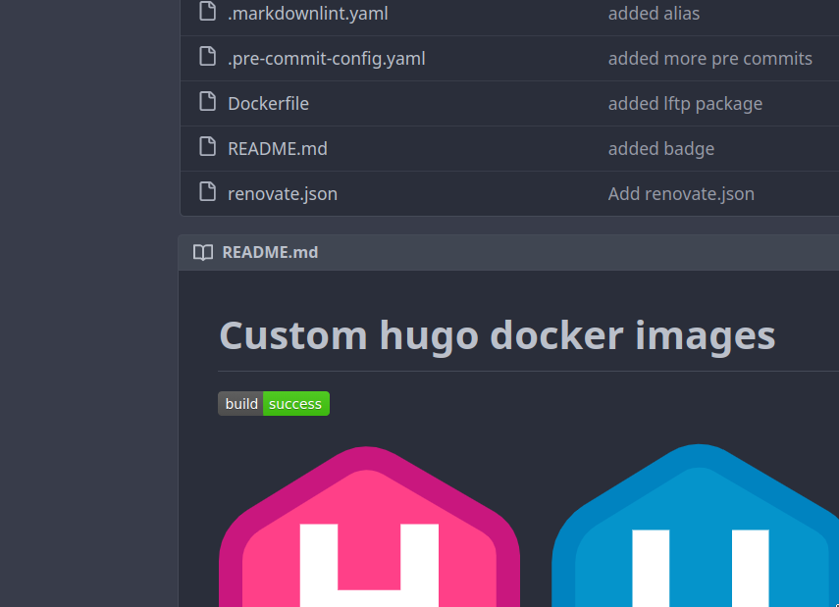
Task: Click the file icon next to Dockerfile
Action: tap(207, 103)
